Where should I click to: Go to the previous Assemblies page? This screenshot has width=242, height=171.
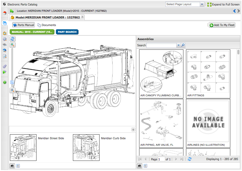145,159
